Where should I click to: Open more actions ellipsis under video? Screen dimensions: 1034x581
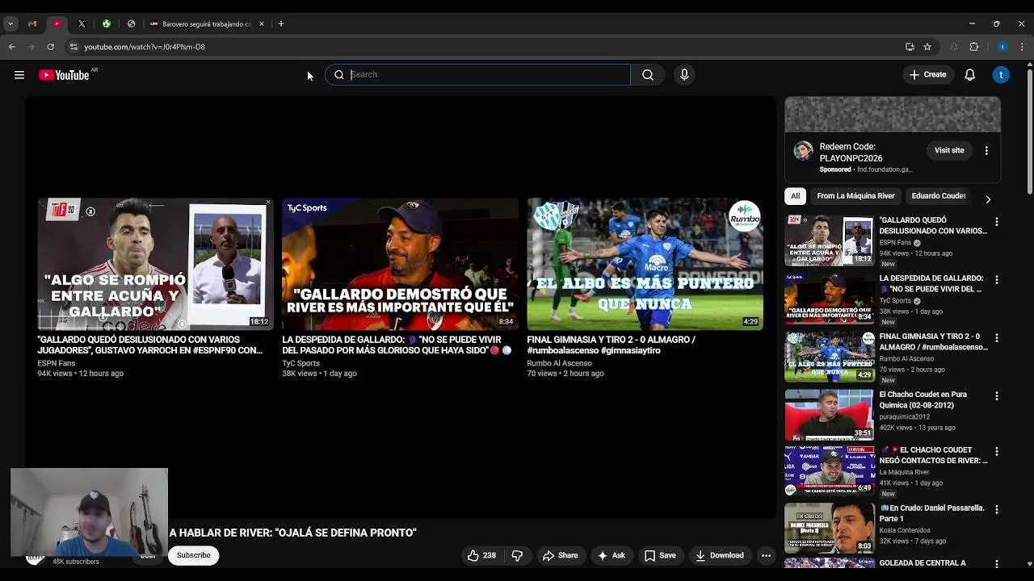tap(766, 555)
